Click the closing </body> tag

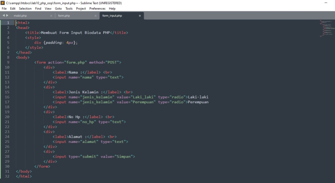[x=24, y=171]
